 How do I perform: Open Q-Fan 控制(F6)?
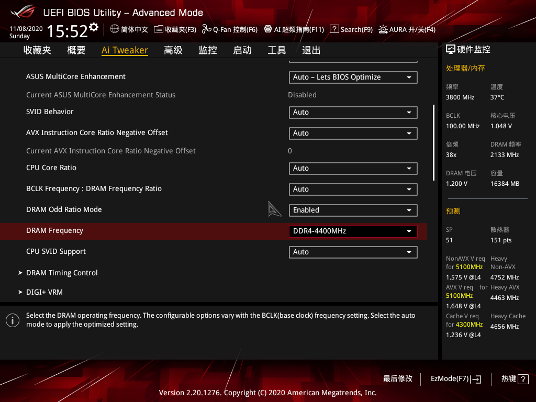[235, 29]
